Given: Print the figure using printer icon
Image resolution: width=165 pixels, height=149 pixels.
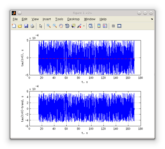Looking at the screenshot, I should click(x=32, y=26).
